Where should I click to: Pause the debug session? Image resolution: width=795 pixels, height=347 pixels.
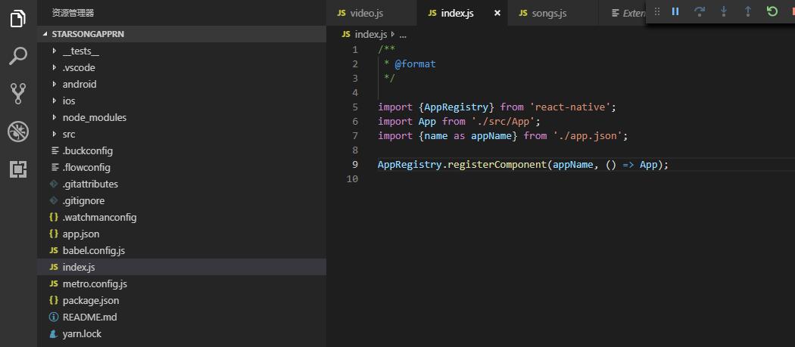coord(675,11)
